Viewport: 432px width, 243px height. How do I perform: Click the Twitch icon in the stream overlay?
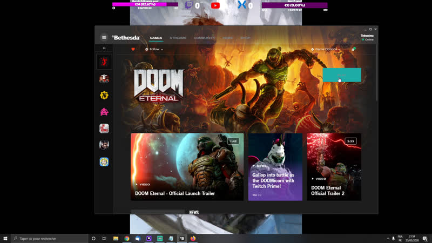point(188,5)
